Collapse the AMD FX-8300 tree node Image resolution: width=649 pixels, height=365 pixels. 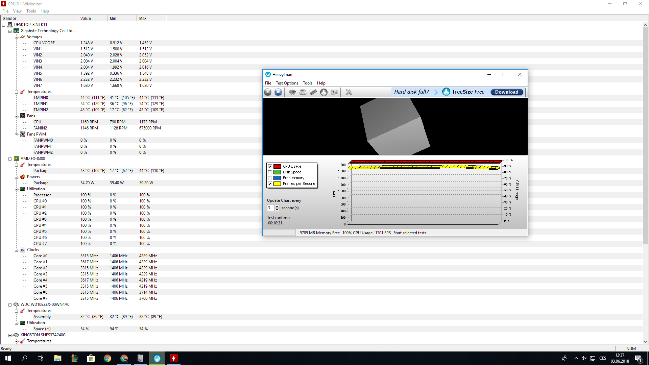tap(10, 159)
